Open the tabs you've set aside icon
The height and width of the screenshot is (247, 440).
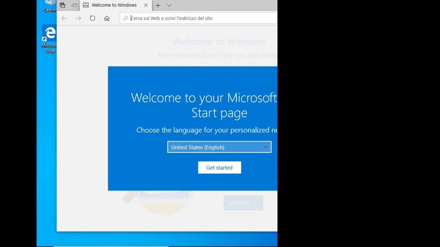[62, 5]
